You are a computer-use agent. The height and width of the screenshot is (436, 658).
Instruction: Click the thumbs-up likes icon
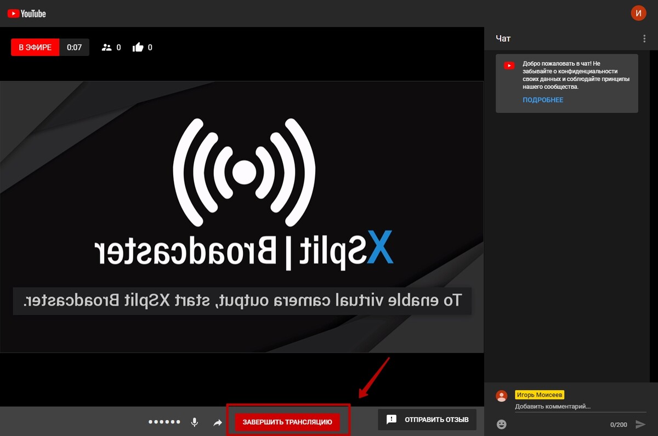[x=138, y=48]
